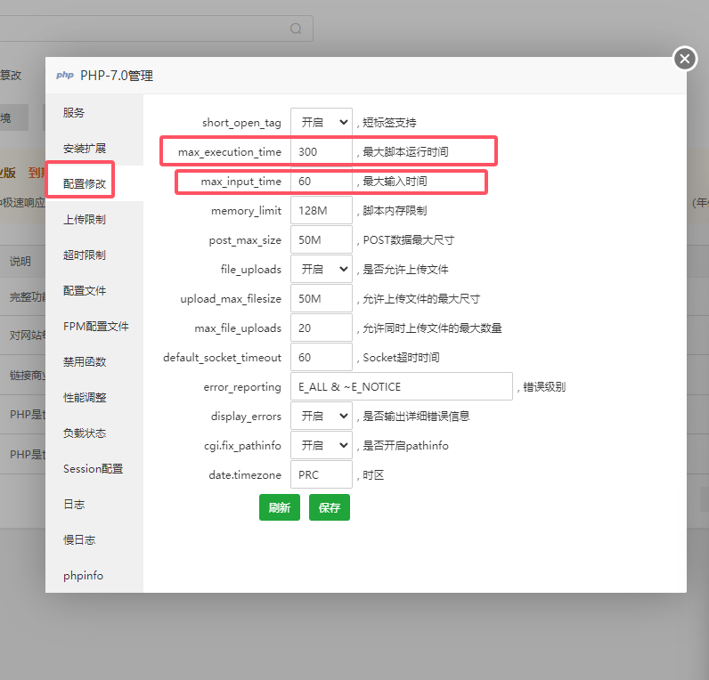Screen dimensions: 709x680
Task: Click label text 最大脚本运行时间
Action: coord(405,152)
